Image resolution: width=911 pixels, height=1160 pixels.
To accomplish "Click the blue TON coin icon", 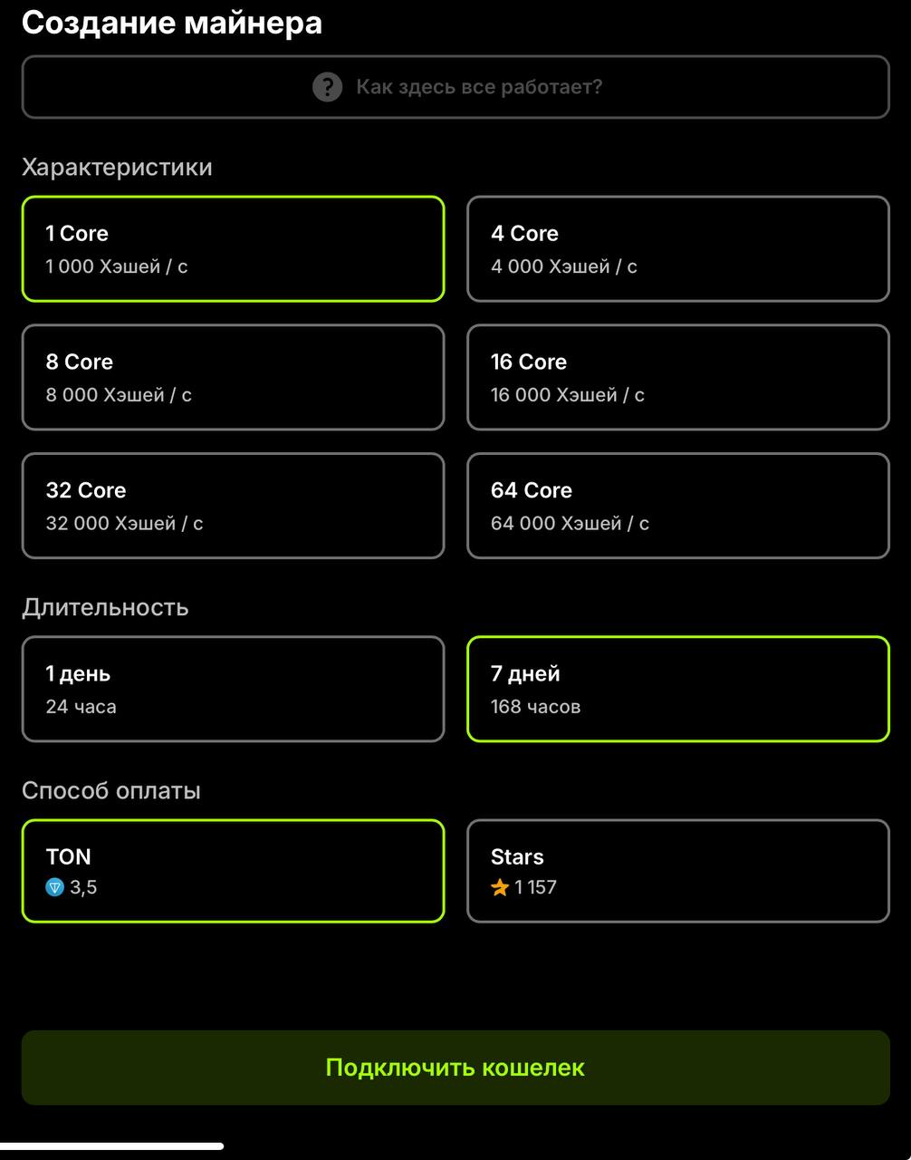I will coord(55,887).
